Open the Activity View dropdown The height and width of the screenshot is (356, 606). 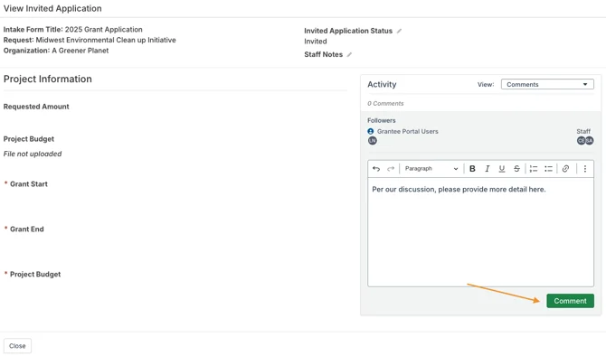(x=547, y=84)
